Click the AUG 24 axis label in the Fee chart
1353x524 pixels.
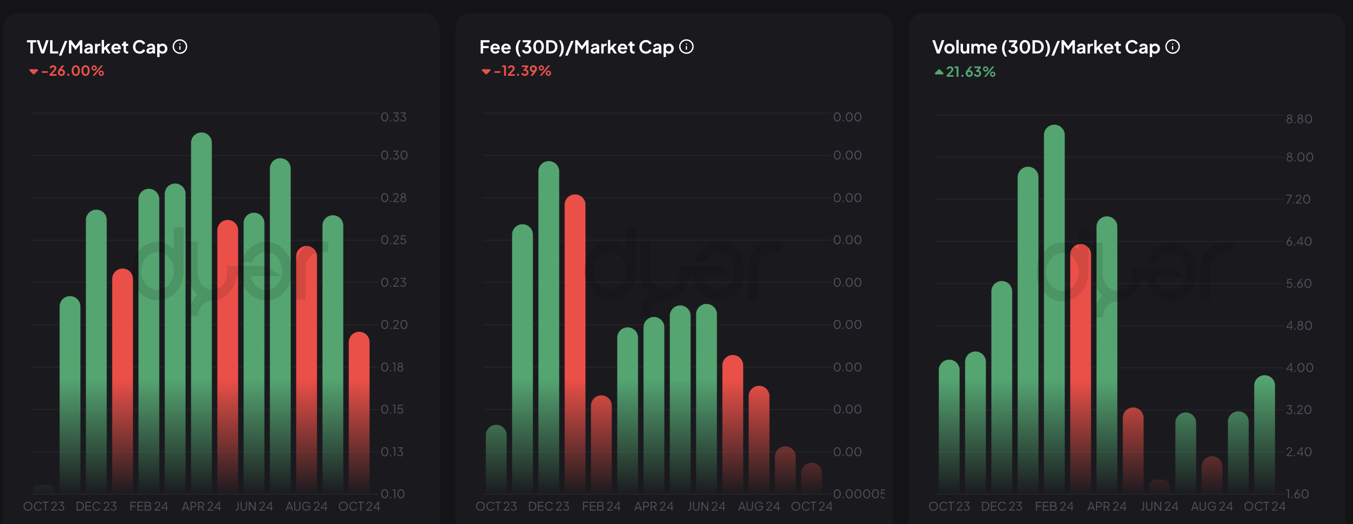[x=758, y=506]
